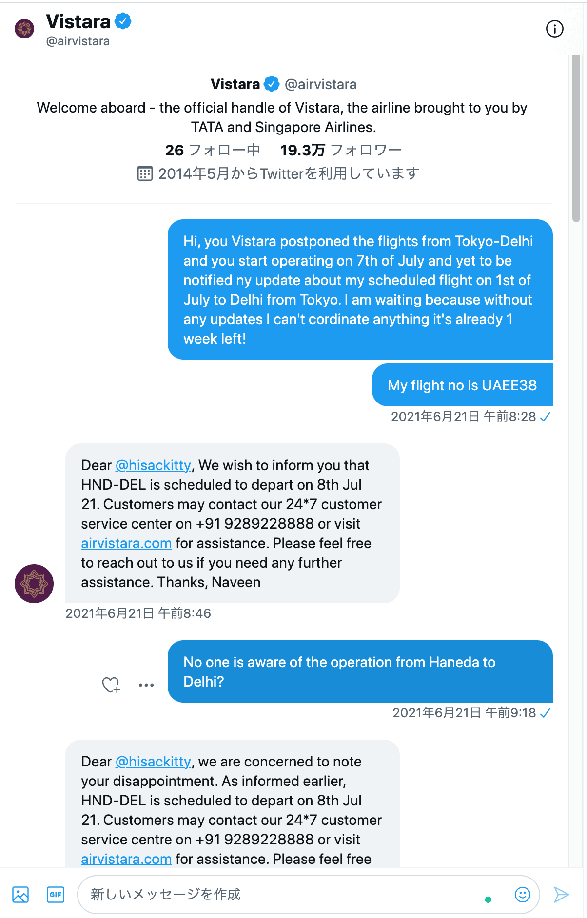The height and width of the screenshot is (918, 587).
Task: Open @hisackitty mention in first reply
Action: coord(153,465)
